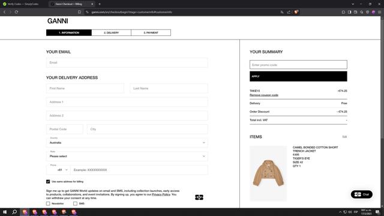The height and width of the screenshot is (216, 384).
Task: Open the Country dropdown showing Australia
Action: (x=127, y=143)
